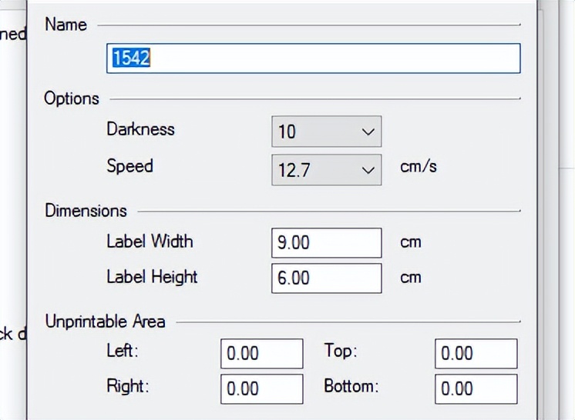Click the cm/s unit beside Speed
This screenshot has width=575, height=420.
click(x=419, y=166)
